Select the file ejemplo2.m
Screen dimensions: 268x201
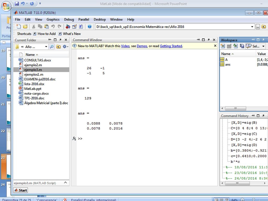click(x=33, y=65)
